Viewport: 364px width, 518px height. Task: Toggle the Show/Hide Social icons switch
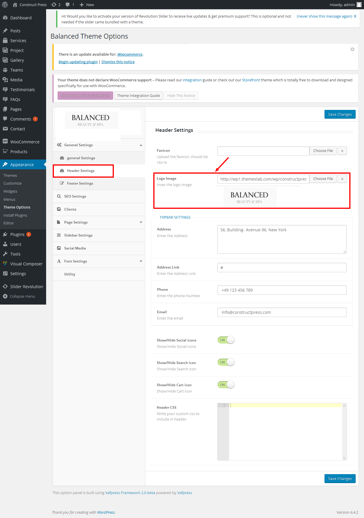click(x=226, y=340)
